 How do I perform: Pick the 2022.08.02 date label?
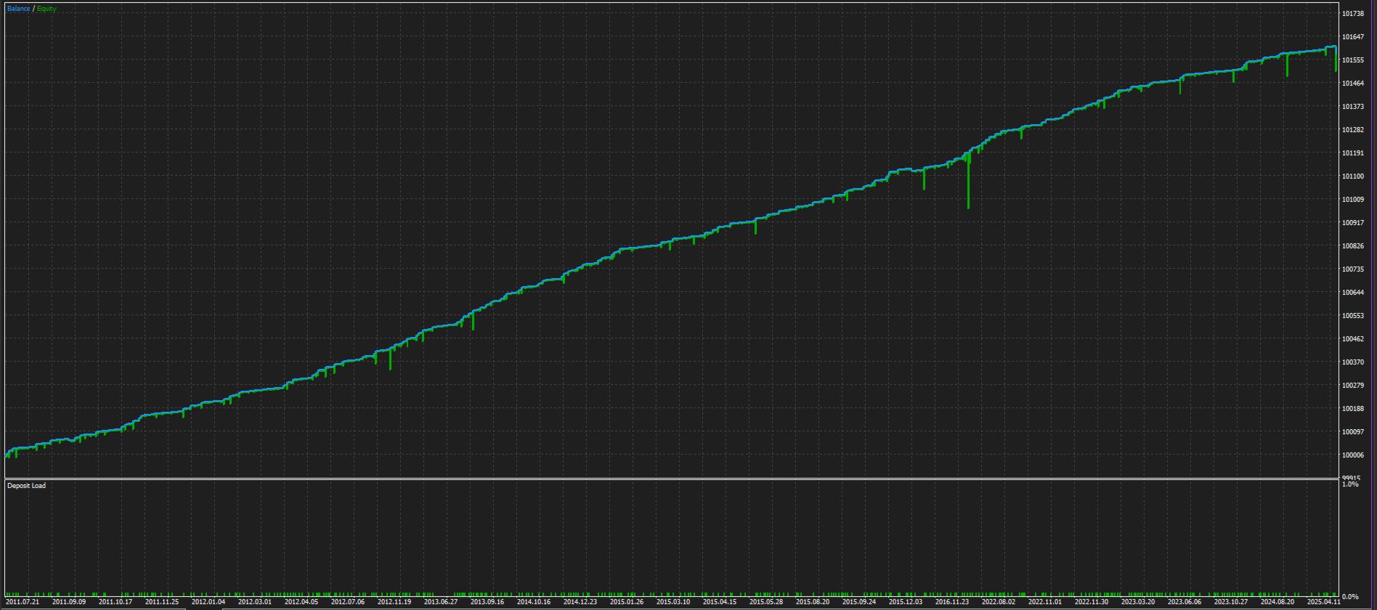click(x=999, y=602)
